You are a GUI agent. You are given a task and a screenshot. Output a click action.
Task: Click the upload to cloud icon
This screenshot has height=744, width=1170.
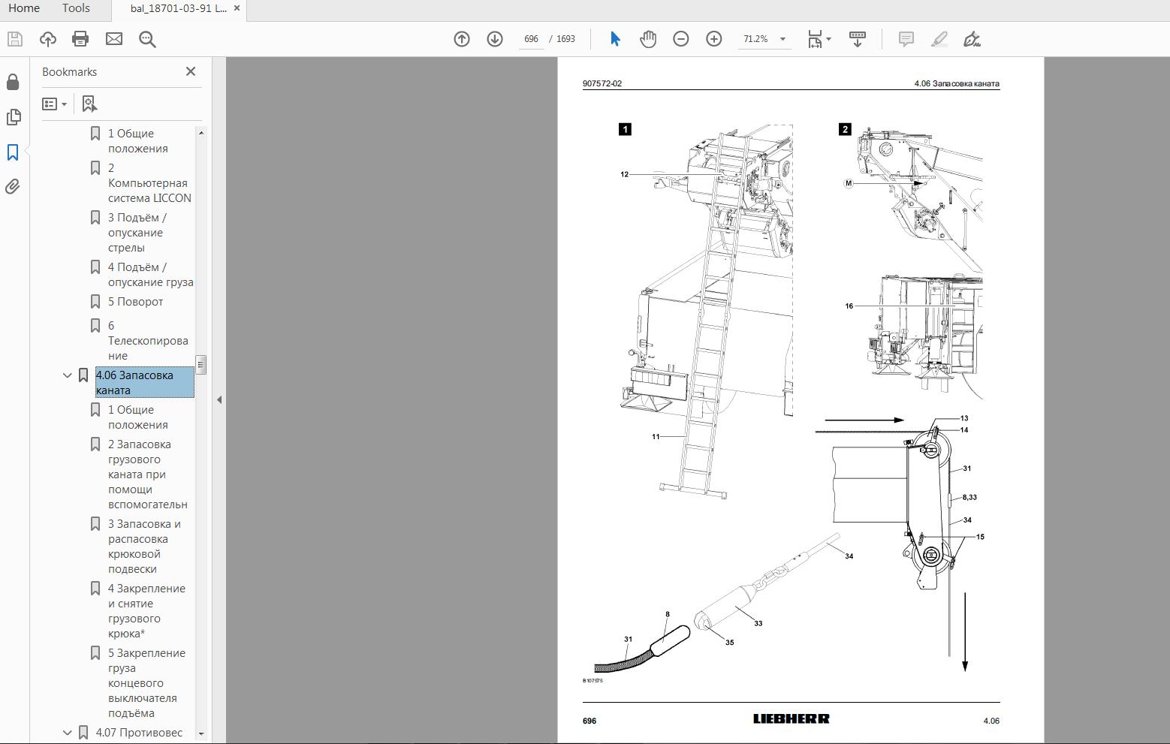pos(47,39)
